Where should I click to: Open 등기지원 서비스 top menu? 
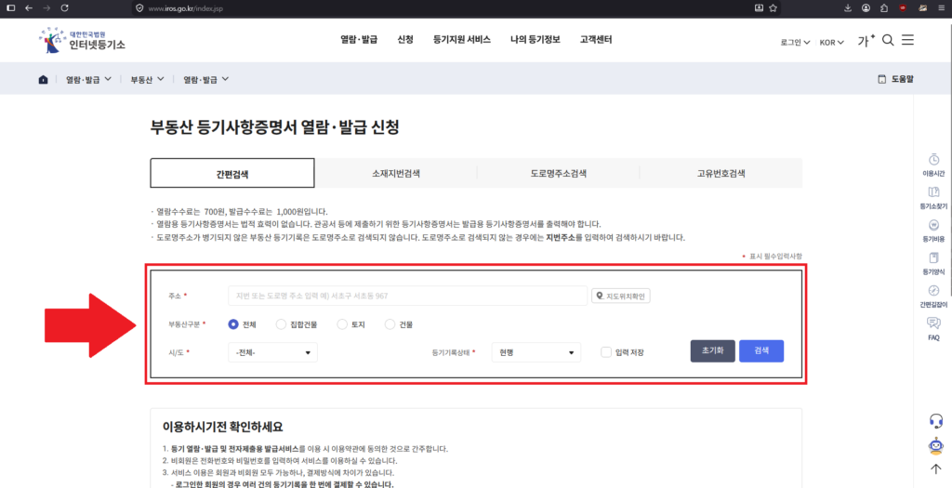[462, 39]
